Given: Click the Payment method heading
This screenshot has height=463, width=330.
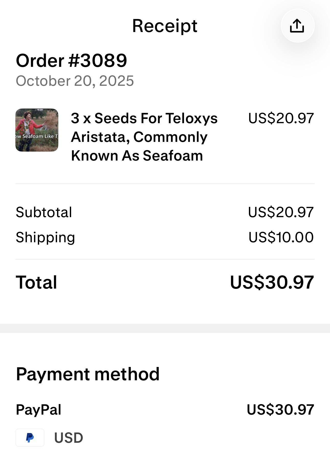Looking at the screenshot, I should 88,374.
